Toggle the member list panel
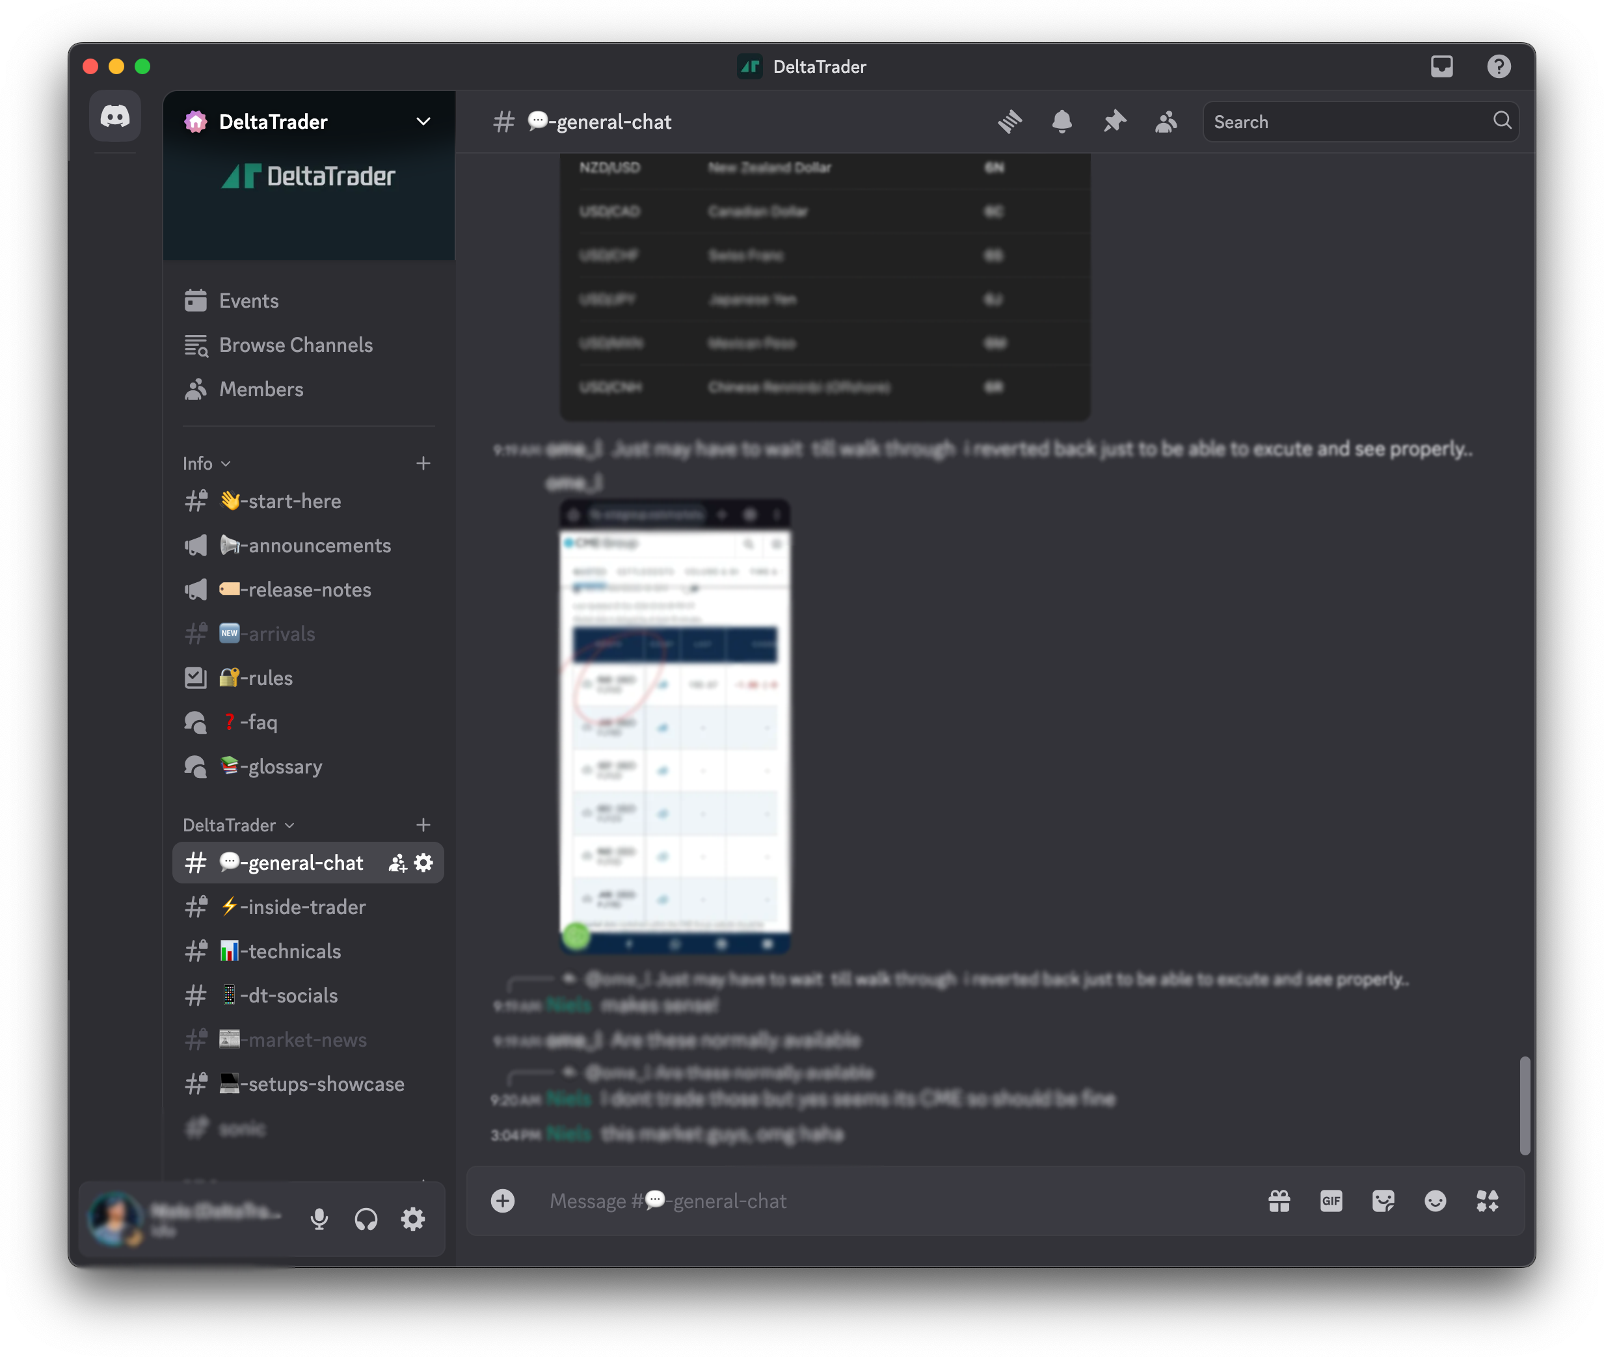1604x1357 pixels. coord(1166,121)
